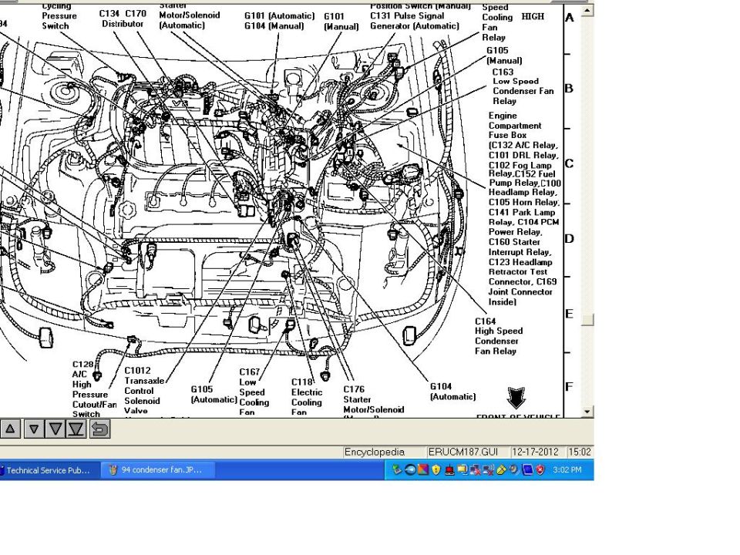This screenshot has height=555, width=740.
Task: Click the Encyclopedia status bar field
Action: [x=383, y=452]
